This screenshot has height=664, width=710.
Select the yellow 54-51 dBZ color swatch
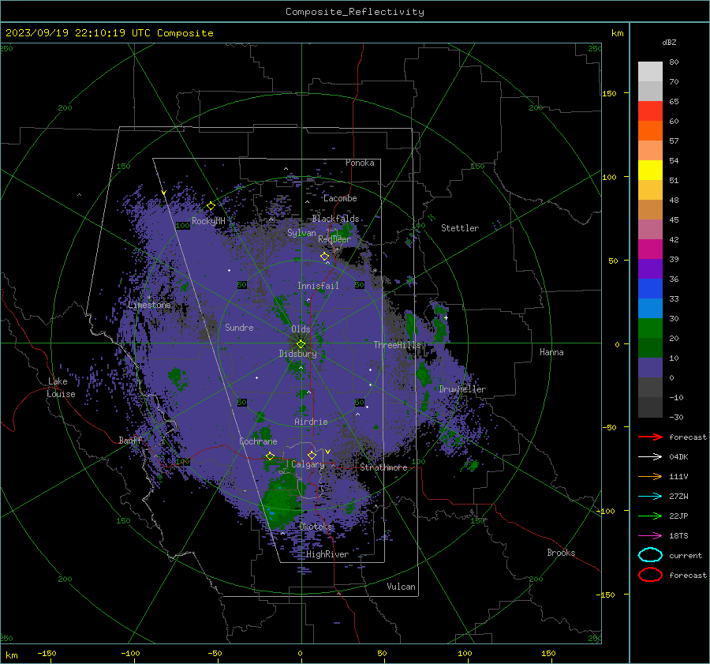650,171
